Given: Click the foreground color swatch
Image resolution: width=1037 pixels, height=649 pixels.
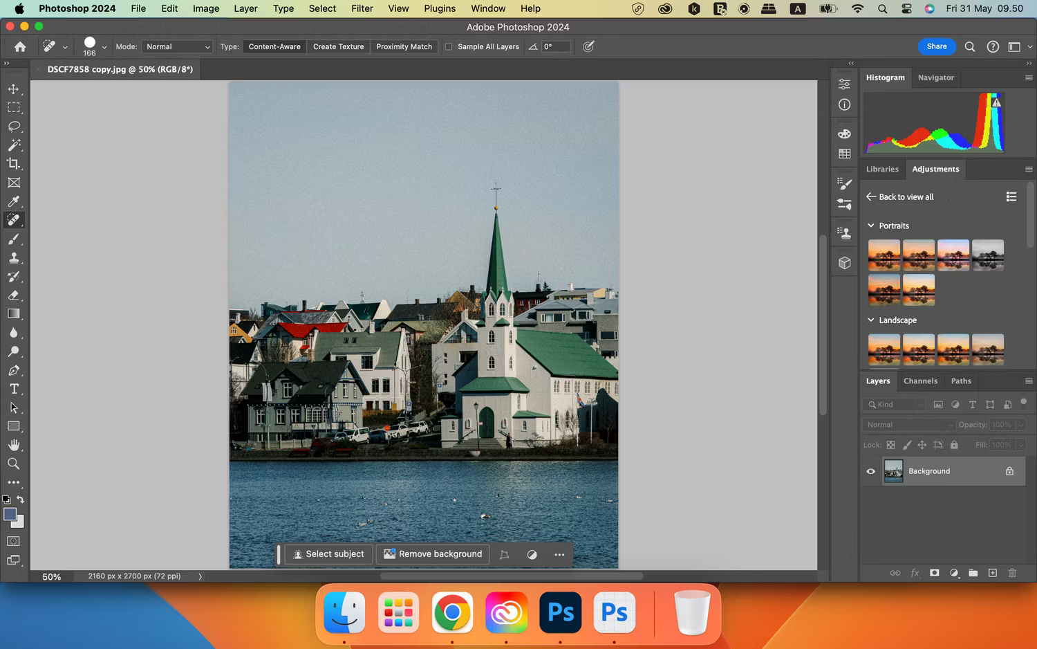Looking at the screenshot, I should [9, 512].
